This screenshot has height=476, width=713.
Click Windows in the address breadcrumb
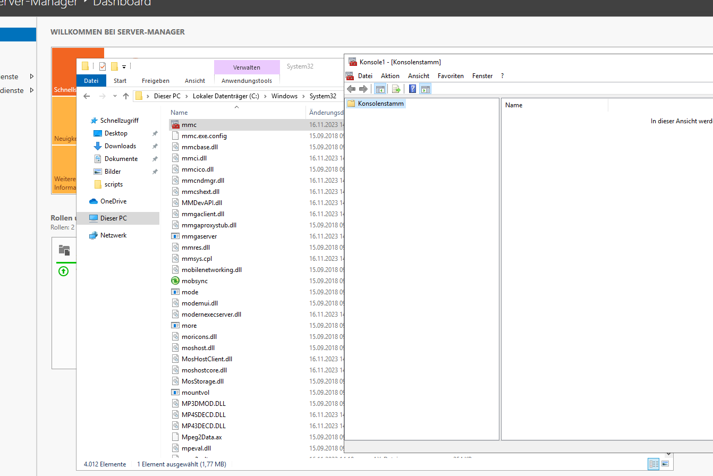[x=284, y=96]
